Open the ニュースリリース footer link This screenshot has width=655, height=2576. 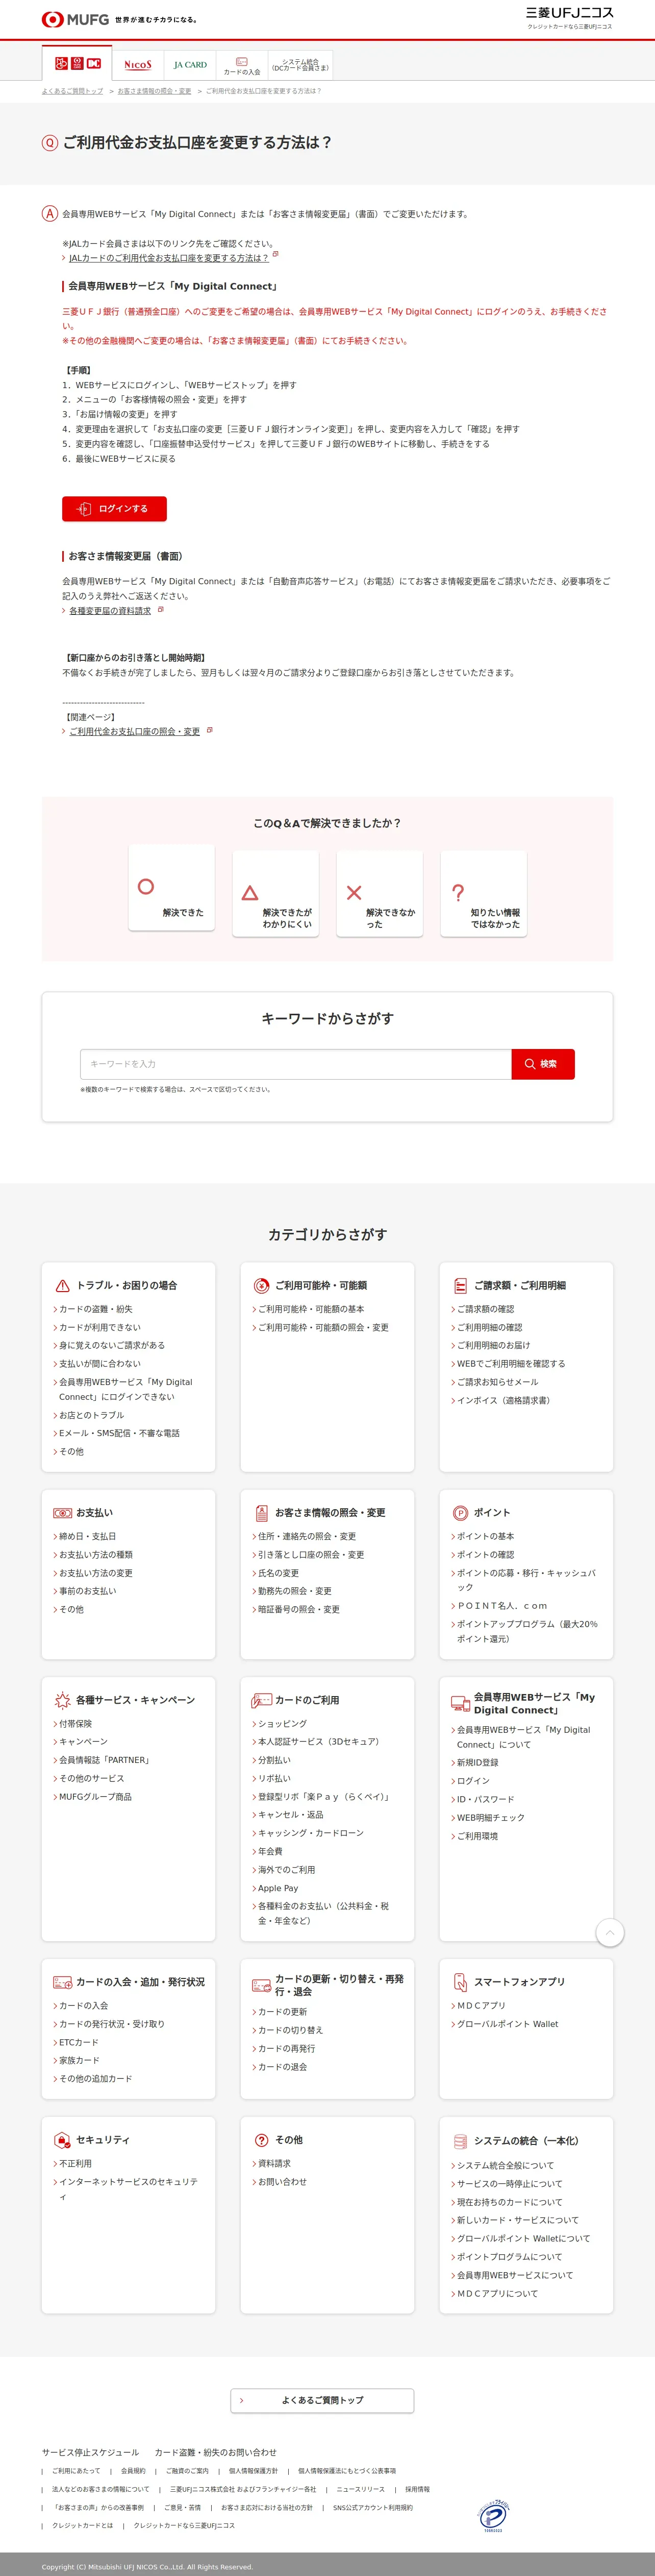(x=361, y=2489)
